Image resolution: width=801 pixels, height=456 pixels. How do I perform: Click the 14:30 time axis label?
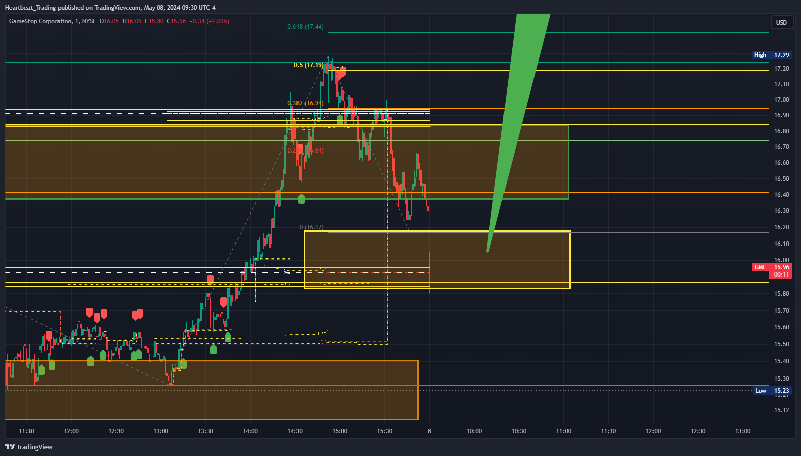coord(295,431)
